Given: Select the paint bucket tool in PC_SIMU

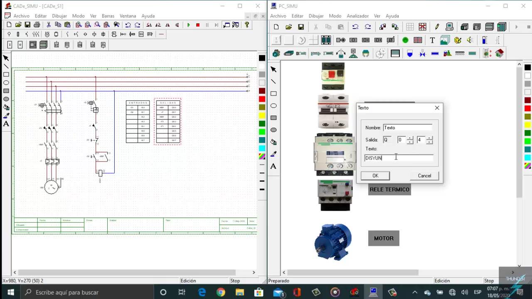Looking at the screenshot, I should [273, 142].
